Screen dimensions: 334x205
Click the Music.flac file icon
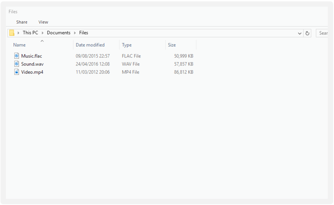17,56
